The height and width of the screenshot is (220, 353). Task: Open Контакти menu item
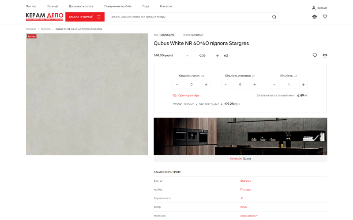(x=166, y=6)
